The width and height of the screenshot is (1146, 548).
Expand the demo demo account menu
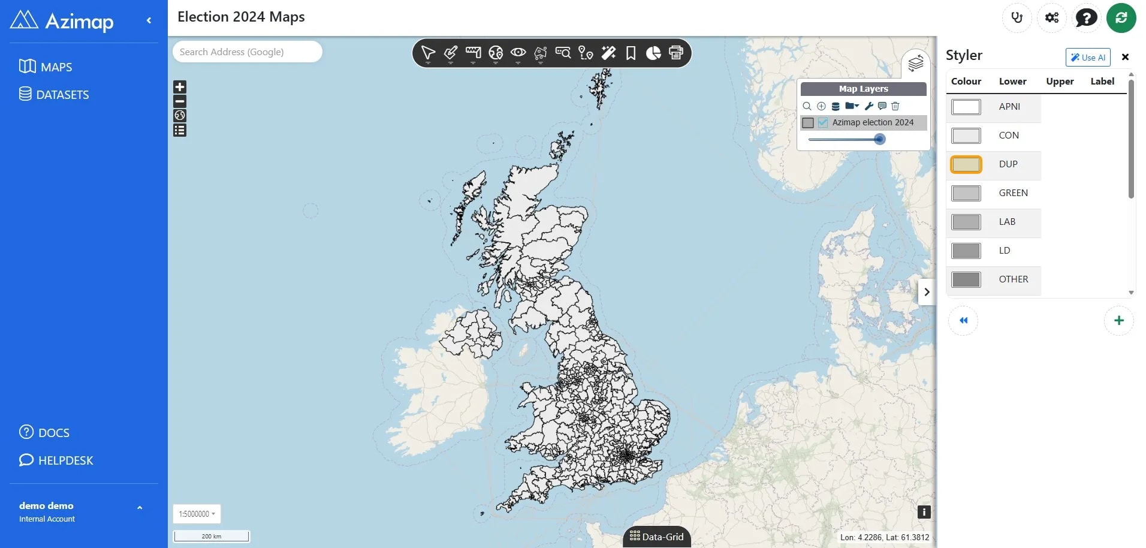140,508
